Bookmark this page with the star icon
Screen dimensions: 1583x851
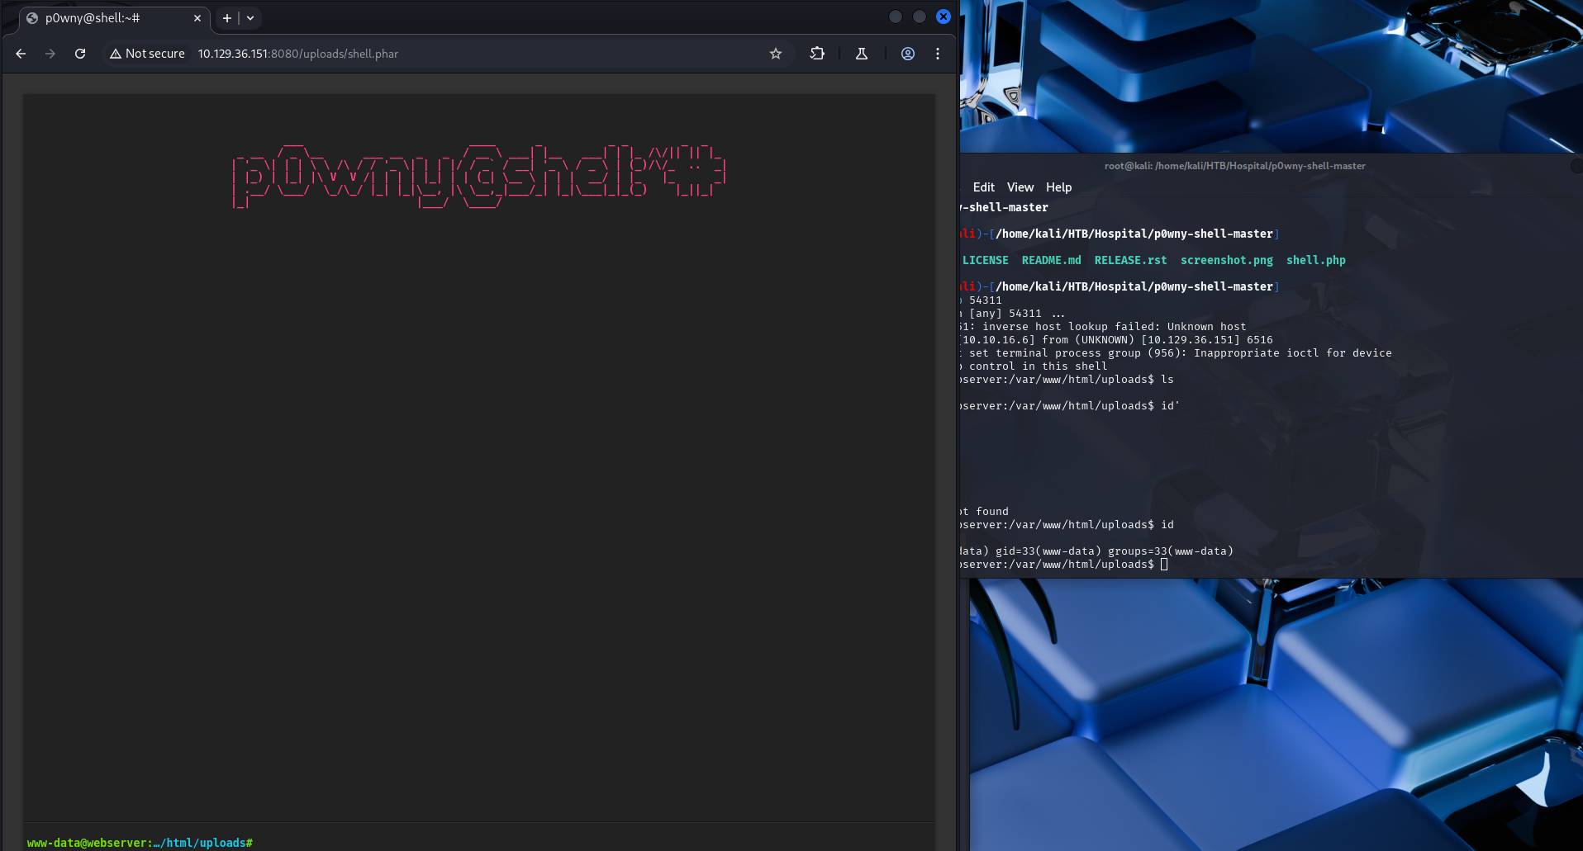776,54
